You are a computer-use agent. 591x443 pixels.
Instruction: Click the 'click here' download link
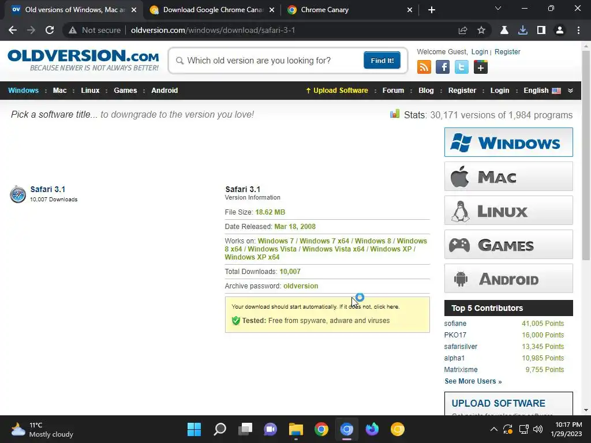(386, 307)
